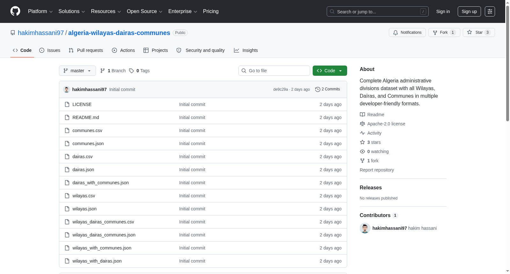Go to the Pricing page
510x274 pixels.
(x=211, y=11)
